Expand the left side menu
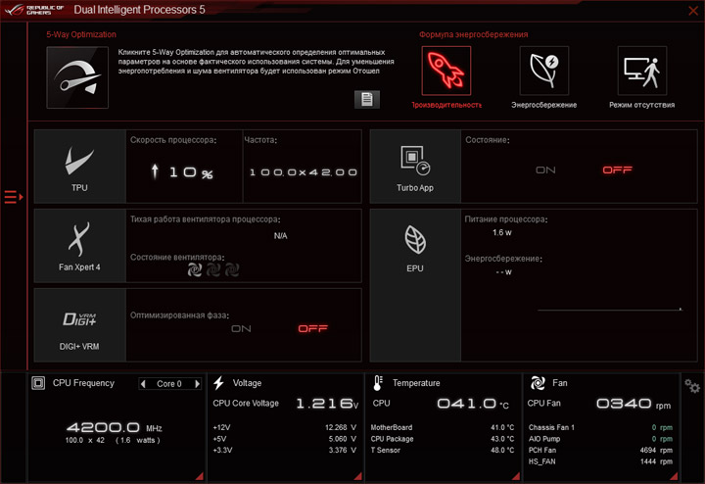705x484 pixels. pos(14,197)
